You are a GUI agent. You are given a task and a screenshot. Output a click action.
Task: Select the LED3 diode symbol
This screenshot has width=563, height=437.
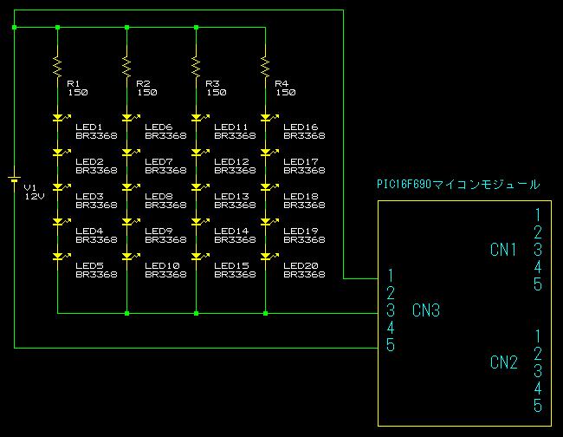(x=61, y=187)
